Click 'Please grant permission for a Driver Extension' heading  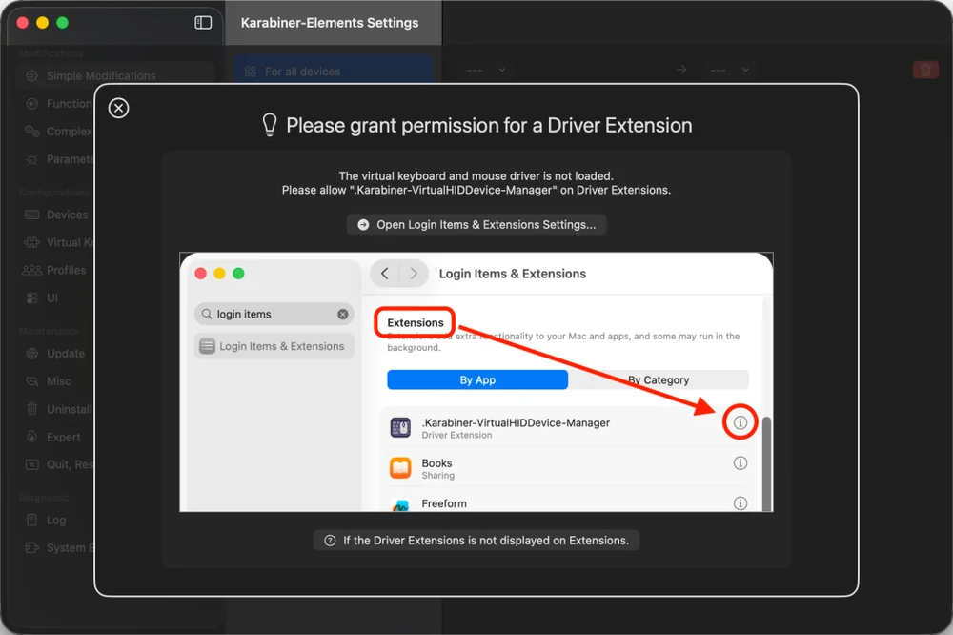pos(489,125)
